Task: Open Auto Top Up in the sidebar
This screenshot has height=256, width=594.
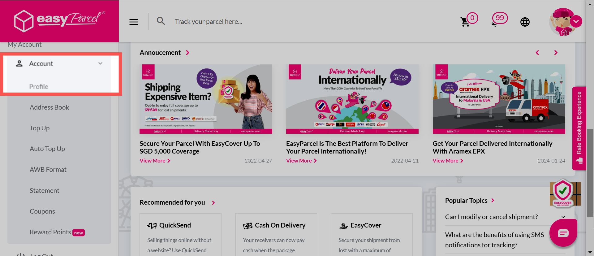Action: tap(47, 149)
